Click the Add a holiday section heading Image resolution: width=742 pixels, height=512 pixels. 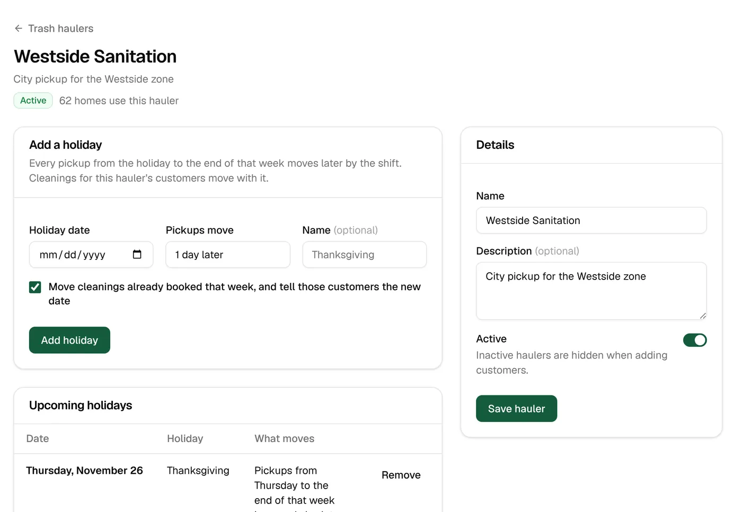click(x=66, y=145)
